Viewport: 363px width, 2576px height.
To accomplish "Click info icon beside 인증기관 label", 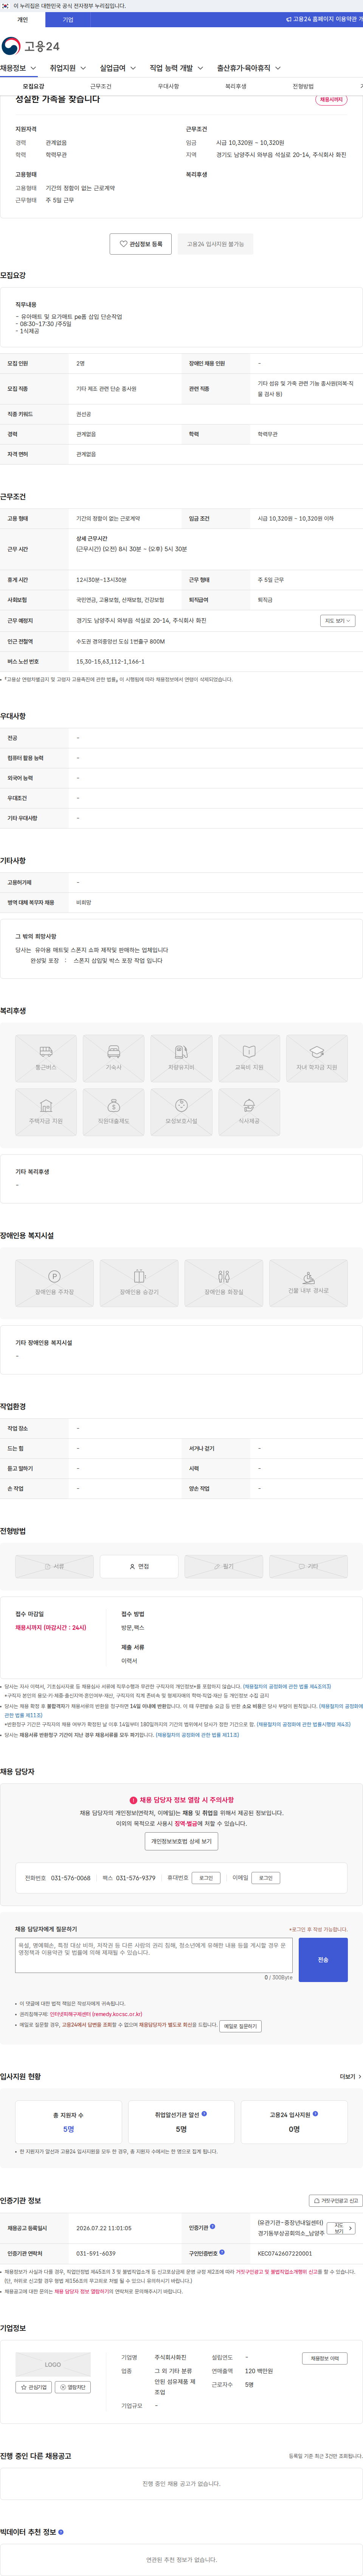I will point(213,2227).
